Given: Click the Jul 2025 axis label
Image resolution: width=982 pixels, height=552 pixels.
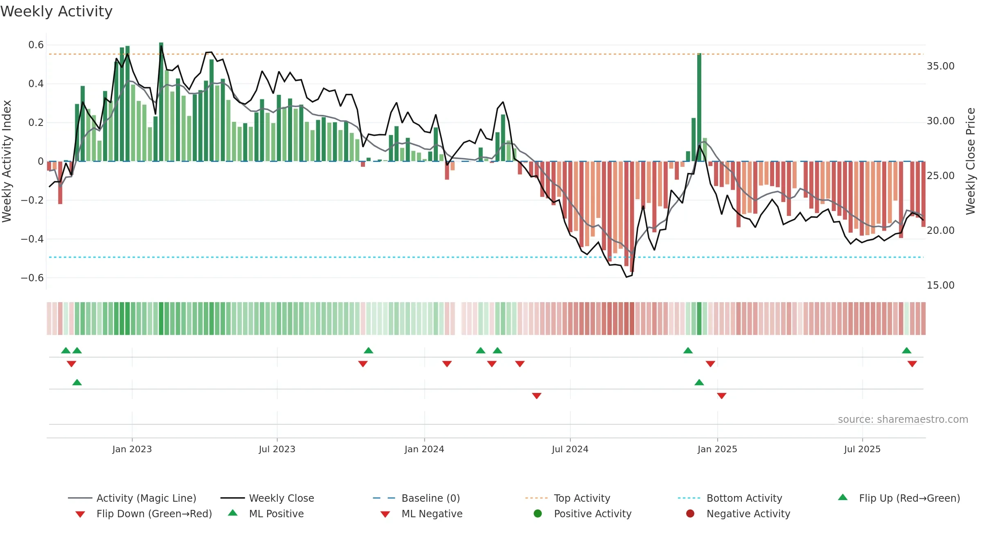Looking at the screenshot, I should (x=862, y=449).
